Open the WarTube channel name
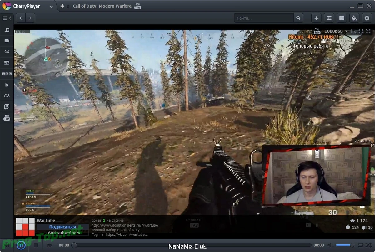This screenshot has width=375, height=252. pyautogui.click(x=46, y=221)
